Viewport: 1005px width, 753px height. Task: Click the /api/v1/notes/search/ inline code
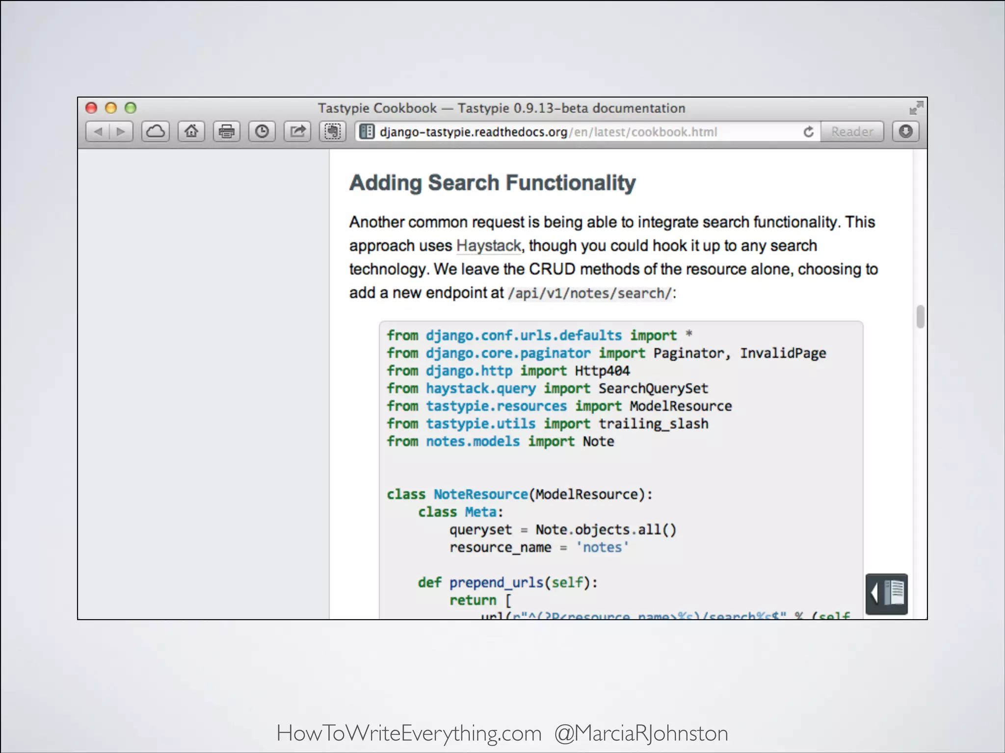589,293
